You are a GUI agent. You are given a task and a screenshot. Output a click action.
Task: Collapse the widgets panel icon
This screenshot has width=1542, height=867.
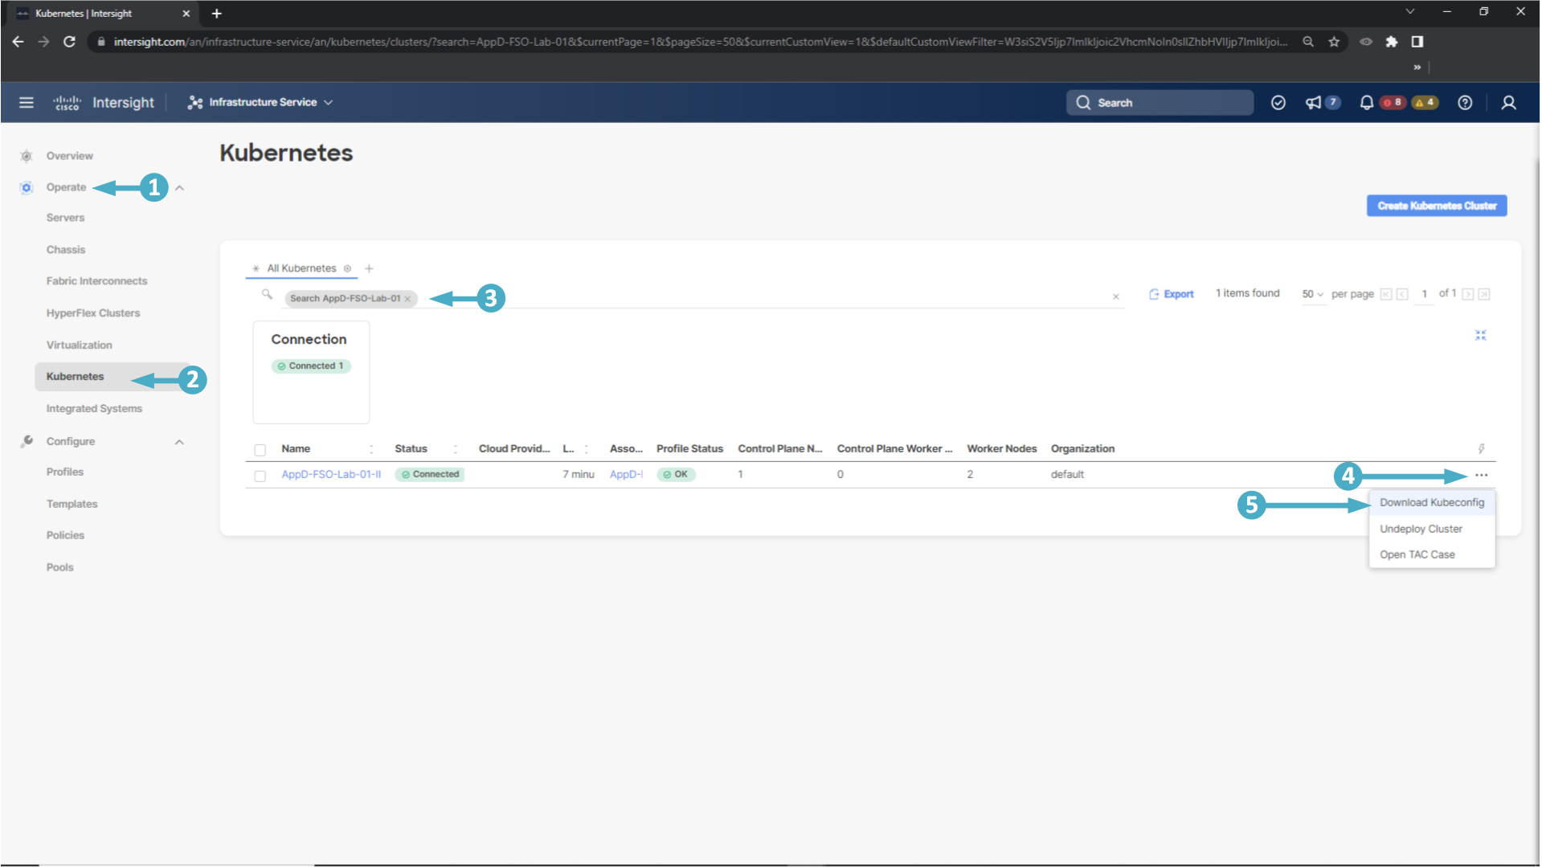tap(1480, 335)
